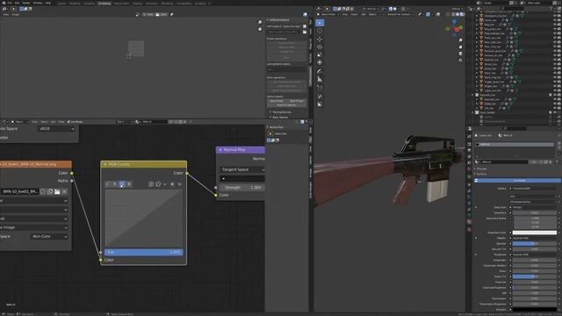Switch to the Shading workspace tab
This screenshot has width=562, height=316.
pyautogui.click(x=137, y=4)
